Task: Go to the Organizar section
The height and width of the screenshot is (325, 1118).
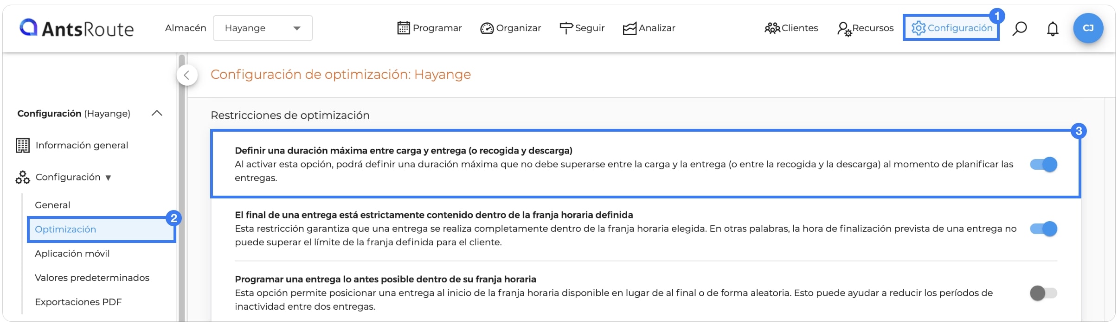Action: point(510,28)
